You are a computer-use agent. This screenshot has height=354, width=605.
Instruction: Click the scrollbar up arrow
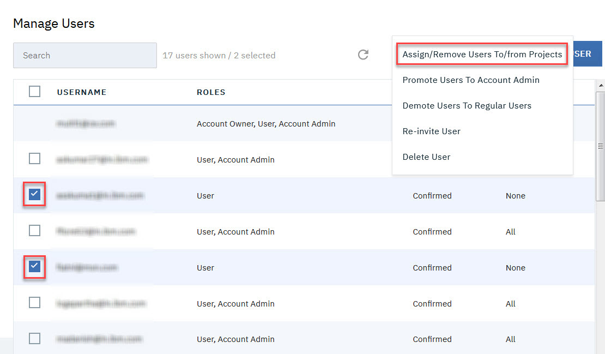[x=601, y=86]
